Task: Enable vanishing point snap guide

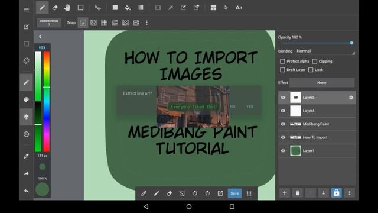Action: [x=115, y=22]
